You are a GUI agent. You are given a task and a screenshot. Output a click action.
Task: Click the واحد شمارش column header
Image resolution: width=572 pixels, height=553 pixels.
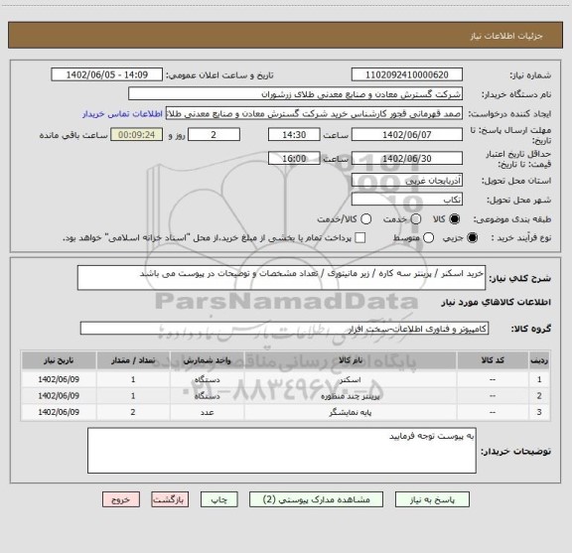[207, 360]
